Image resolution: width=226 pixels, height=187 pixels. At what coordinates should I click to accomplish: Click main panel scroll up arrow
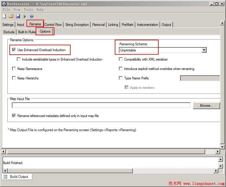click(x=222, y=23)
